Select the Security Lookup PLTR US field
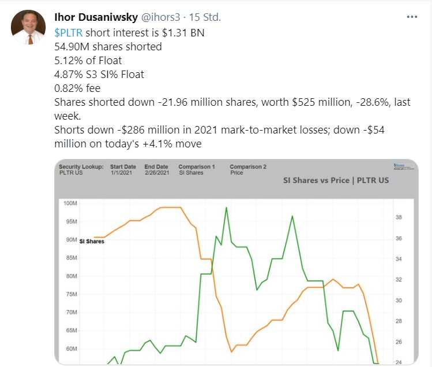 (x=81, y=169)
